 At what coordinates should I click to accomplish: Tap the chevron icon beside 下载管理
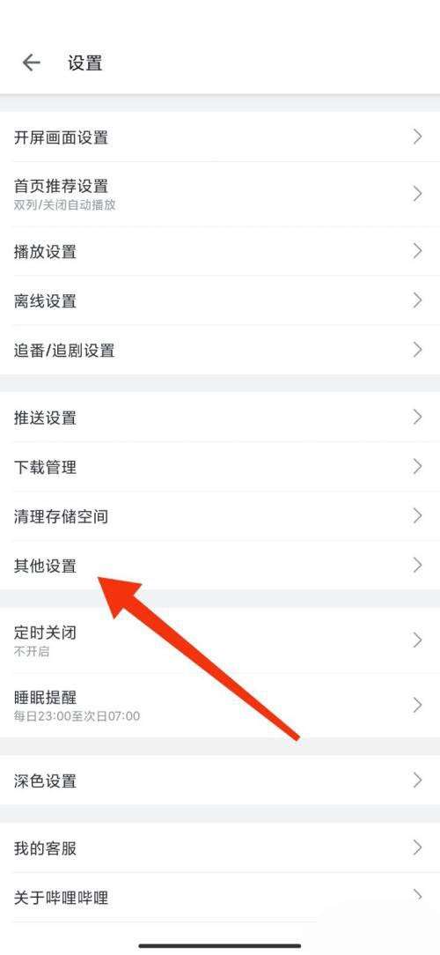tap(417, 467)
